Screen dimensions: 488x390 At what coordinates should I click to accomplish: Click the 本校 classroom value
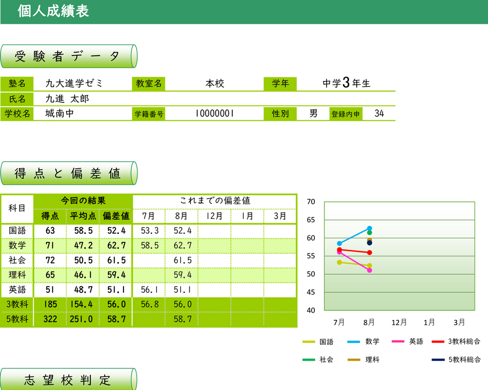(214, 83)
